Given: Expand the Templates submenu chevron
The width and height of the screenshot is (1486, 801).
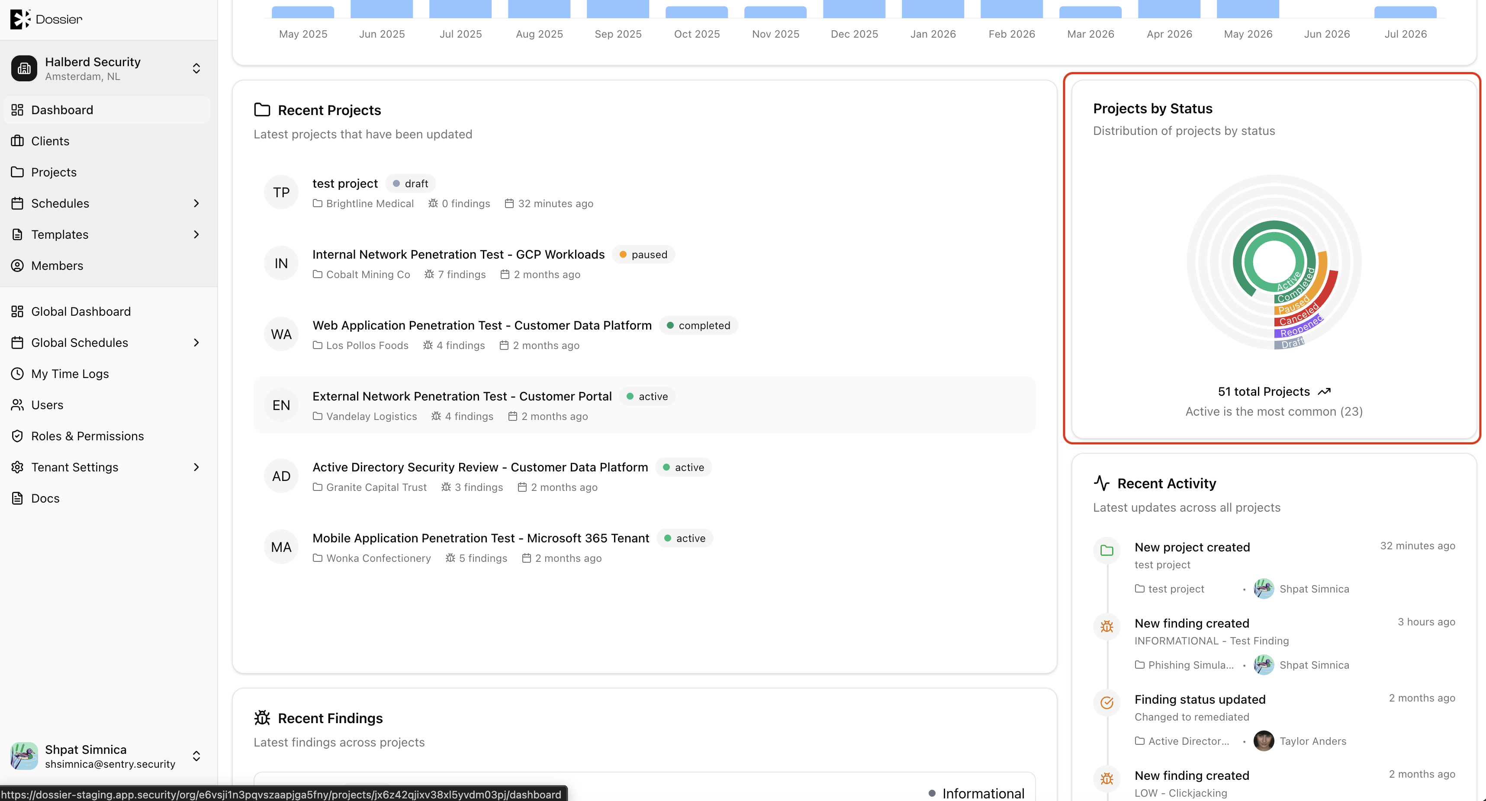Looking at the screenshot, I should pyautogui.click(x=196, y=234).
